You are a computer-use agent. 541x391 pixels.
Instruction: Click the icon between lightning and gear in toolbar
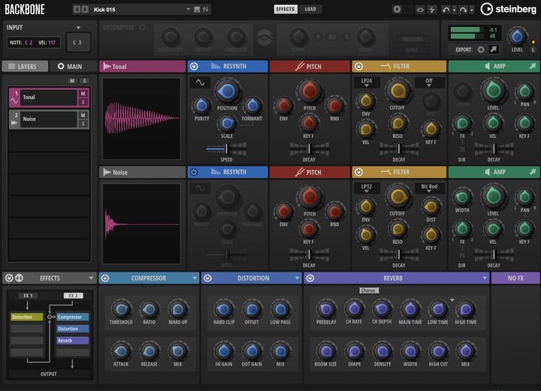[420, 10]
